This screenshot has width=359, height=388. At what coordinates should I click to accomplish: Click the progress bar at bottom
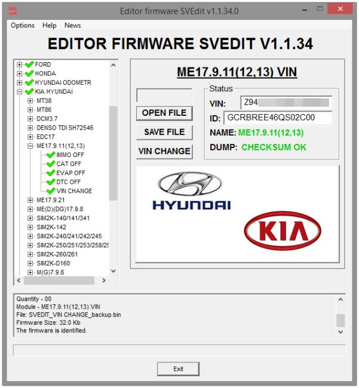pos(179,350)
